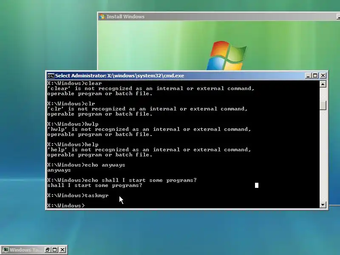Image resolution: width=340 pixels, height=255 pixels.
Task: Click the 'shall I start some programs?' output
Action: point(95,185)
